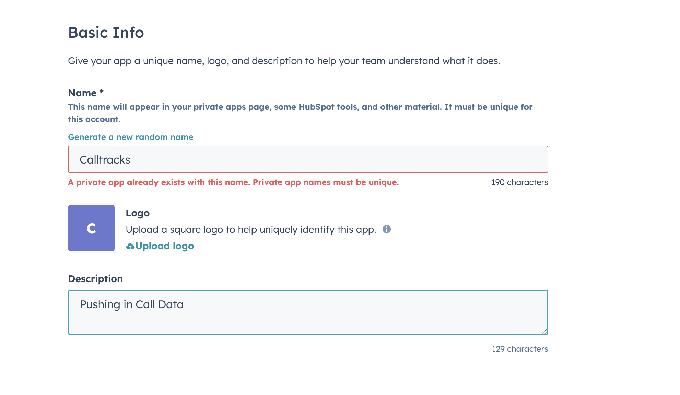680x395 pixels.
Task: Select the purple C logo placeholder
Action: (x=91, y=228)
